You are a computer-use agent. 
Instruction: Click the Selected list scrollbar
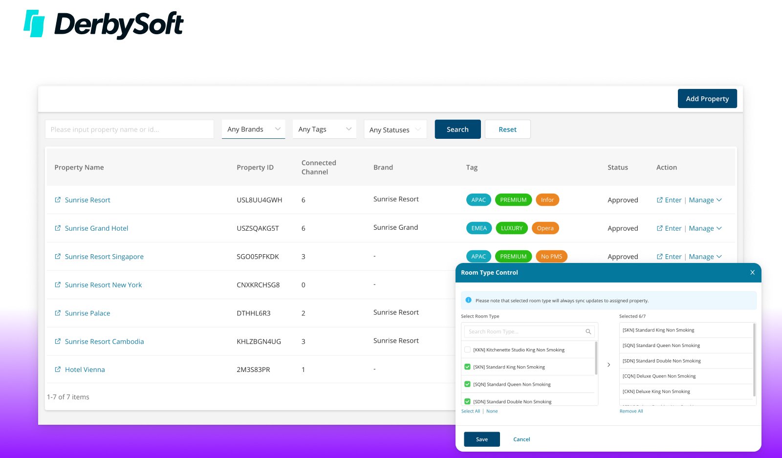(755, 360)
